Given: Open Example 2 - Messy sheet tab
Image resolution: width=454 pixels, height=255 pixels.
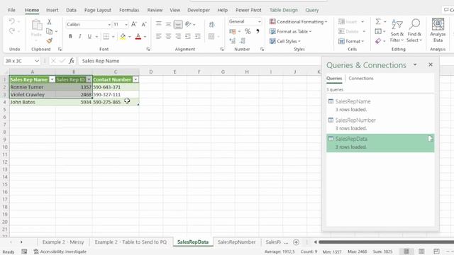Looking at the screenshot, I should (x=63, y=242).
